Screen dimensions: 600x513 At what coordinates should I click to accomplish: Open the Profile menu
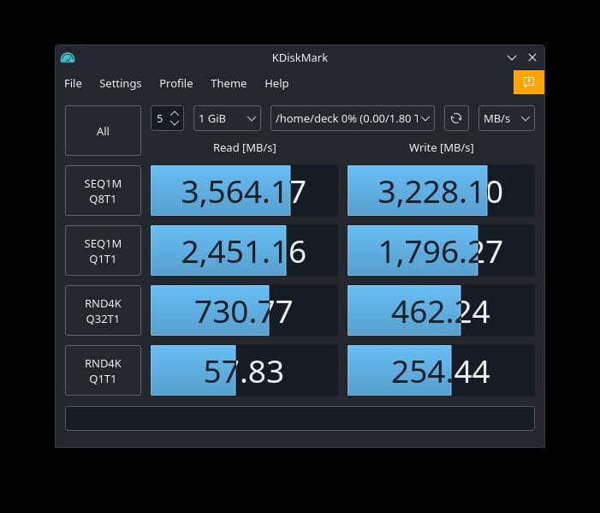tap(176, 83)
